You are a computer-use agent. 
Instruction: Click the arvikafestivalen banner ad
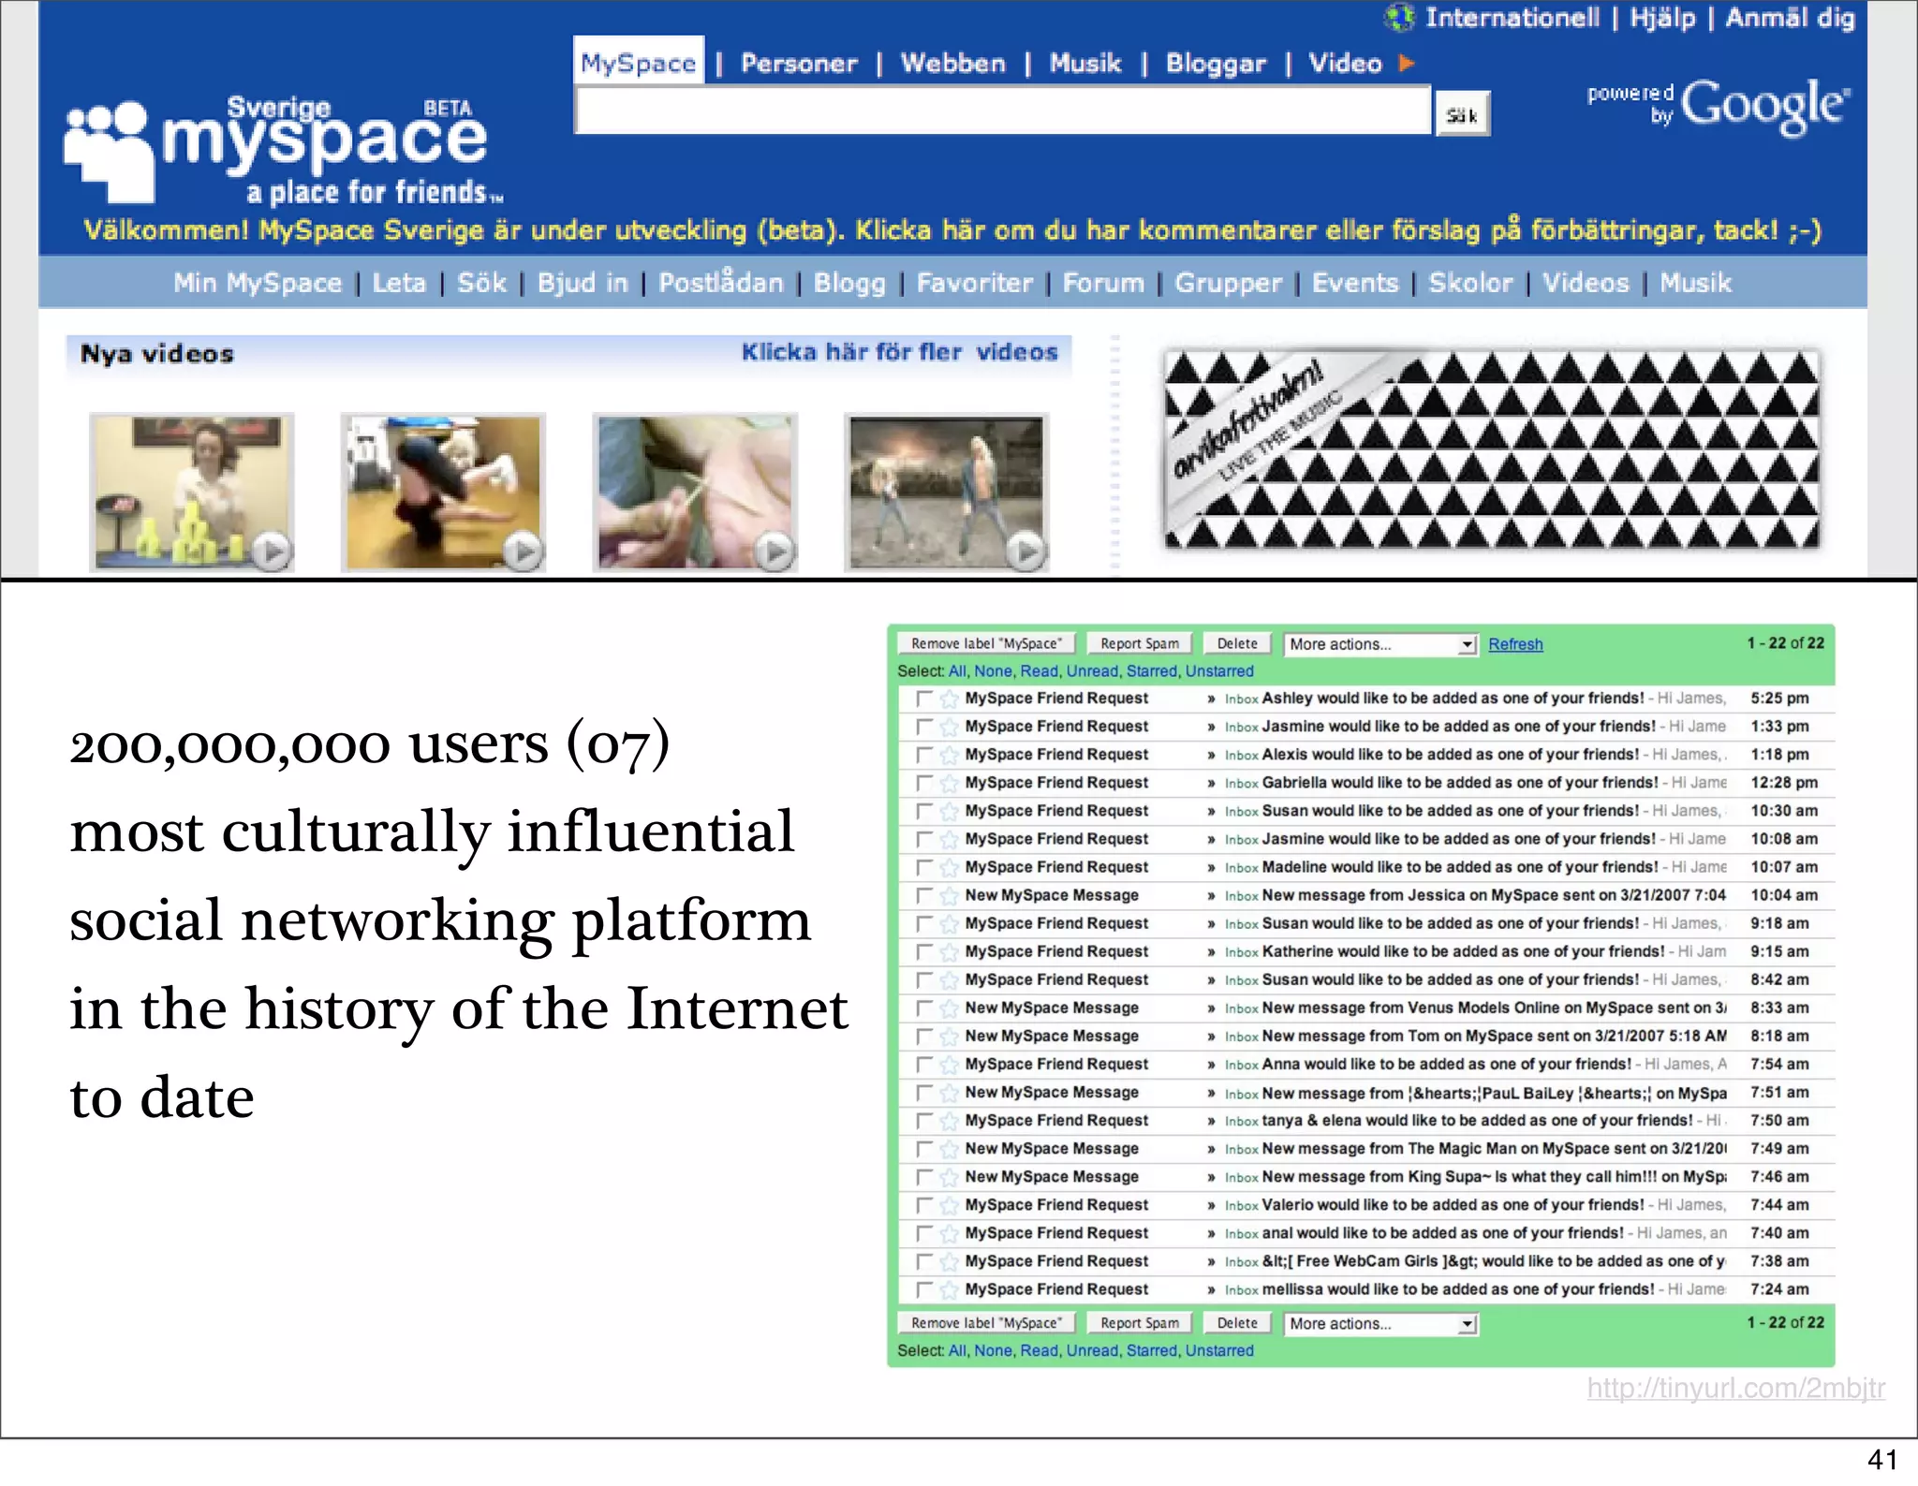pyautogui.click(x=1491, y=449)
